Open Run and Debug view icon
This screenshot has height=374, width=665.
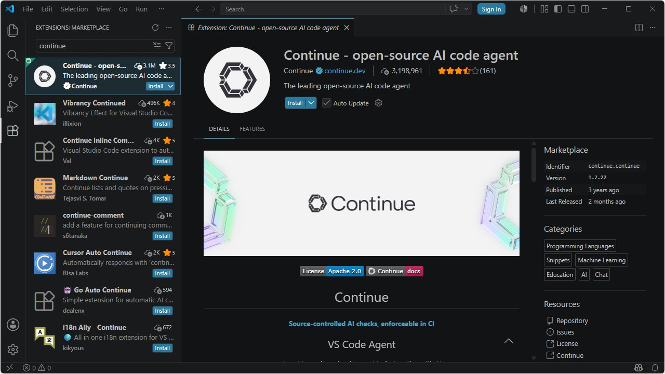pyautogui.click(x=12, y=106)
